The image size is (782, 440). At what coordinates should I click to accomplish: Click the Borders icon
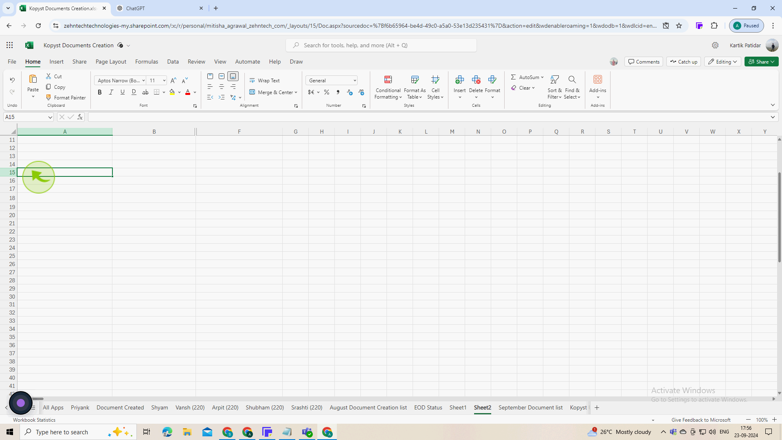coord(157,92)
